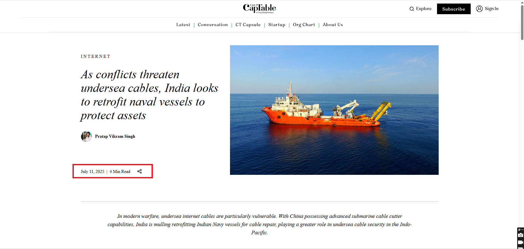Viewport: 524px width, 249px height.
Task: Click the INTERNET category label
Action: 95,56
